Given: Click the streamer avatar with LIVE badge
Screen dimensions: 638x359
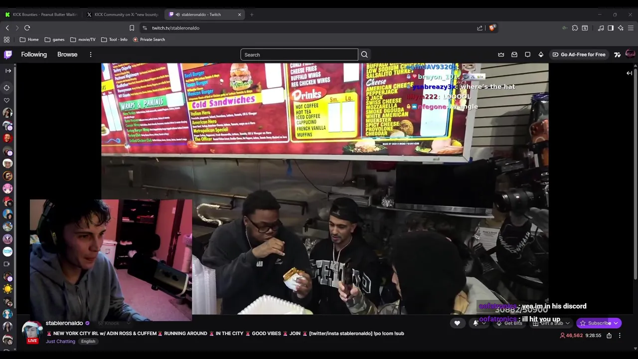Looking at the screenshot, I should tap(32, 333).
